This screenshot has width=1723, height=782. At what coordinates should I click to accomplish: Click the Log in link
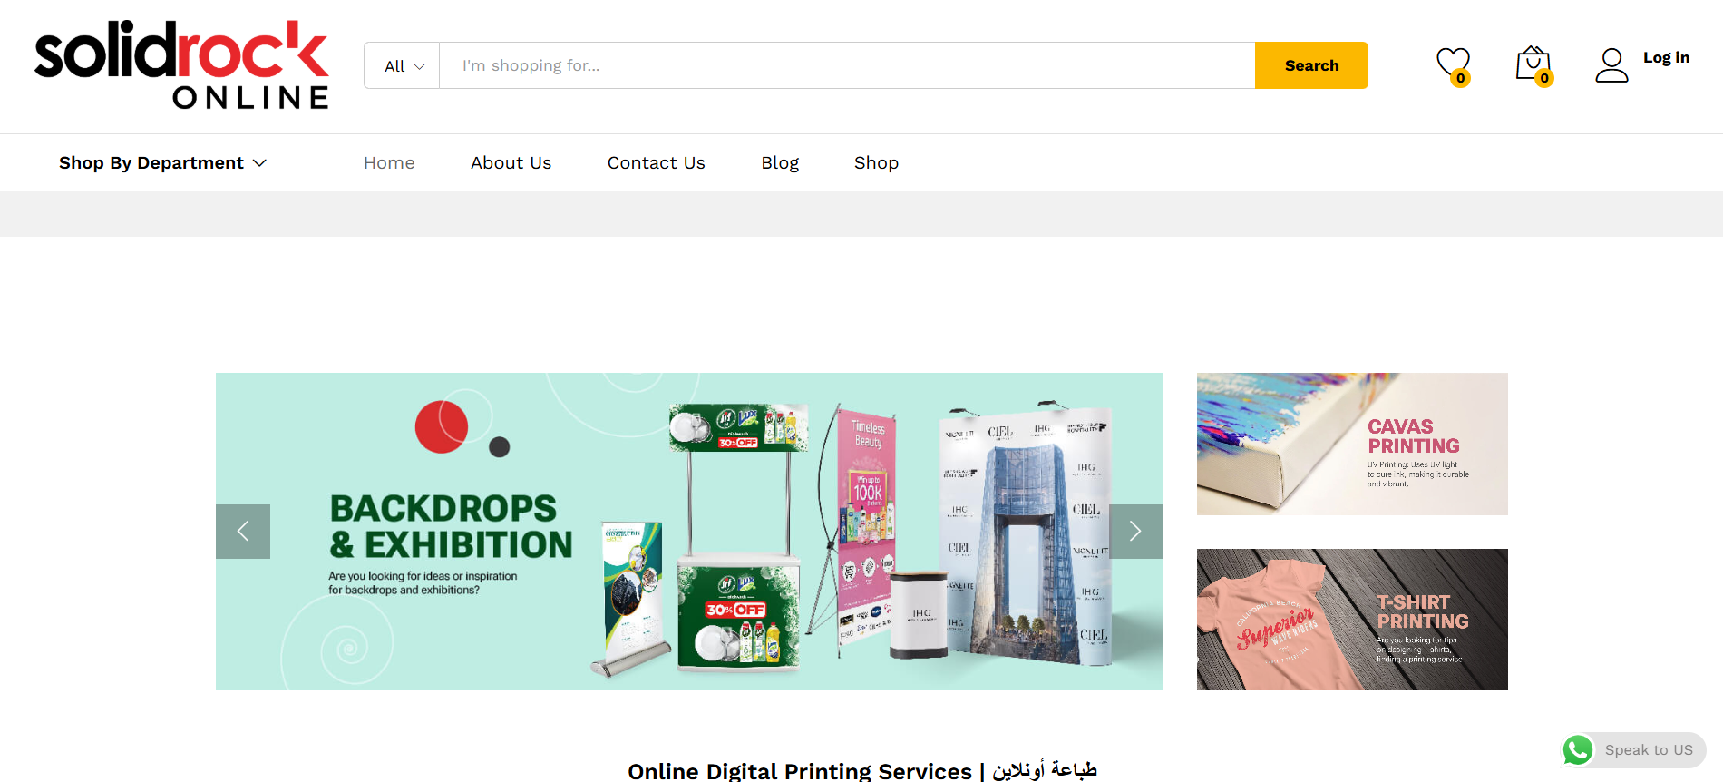(x=1666, y=58)
